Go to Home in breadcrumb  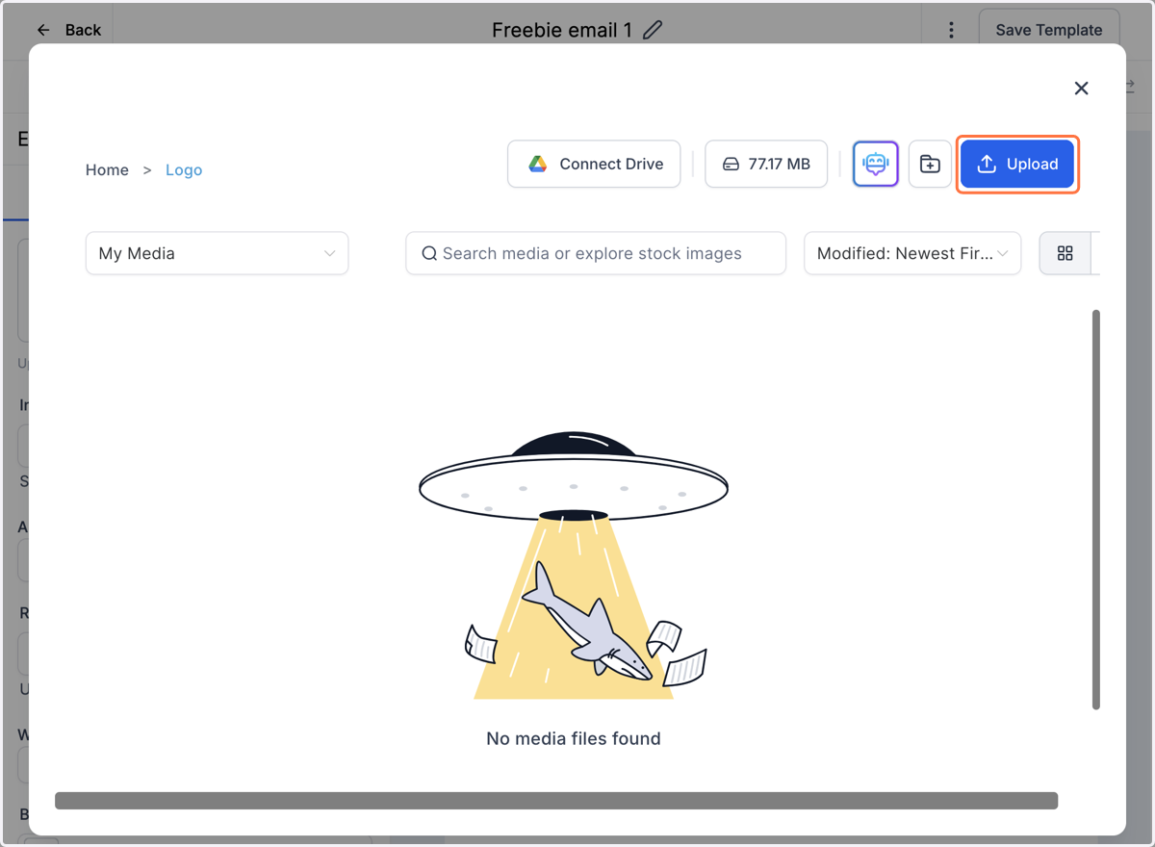click(x=107, y=170)
